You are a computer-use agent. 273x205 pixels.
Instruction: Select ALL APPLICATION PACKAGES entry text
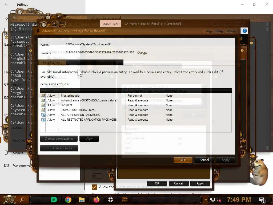click(x=80, y=115)
